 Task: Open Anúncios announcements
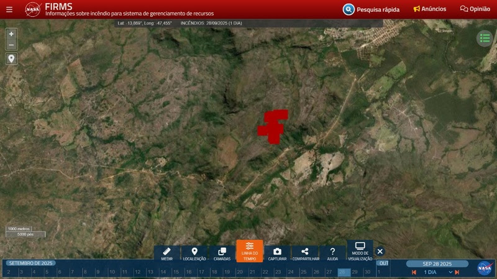click(430, 9)
